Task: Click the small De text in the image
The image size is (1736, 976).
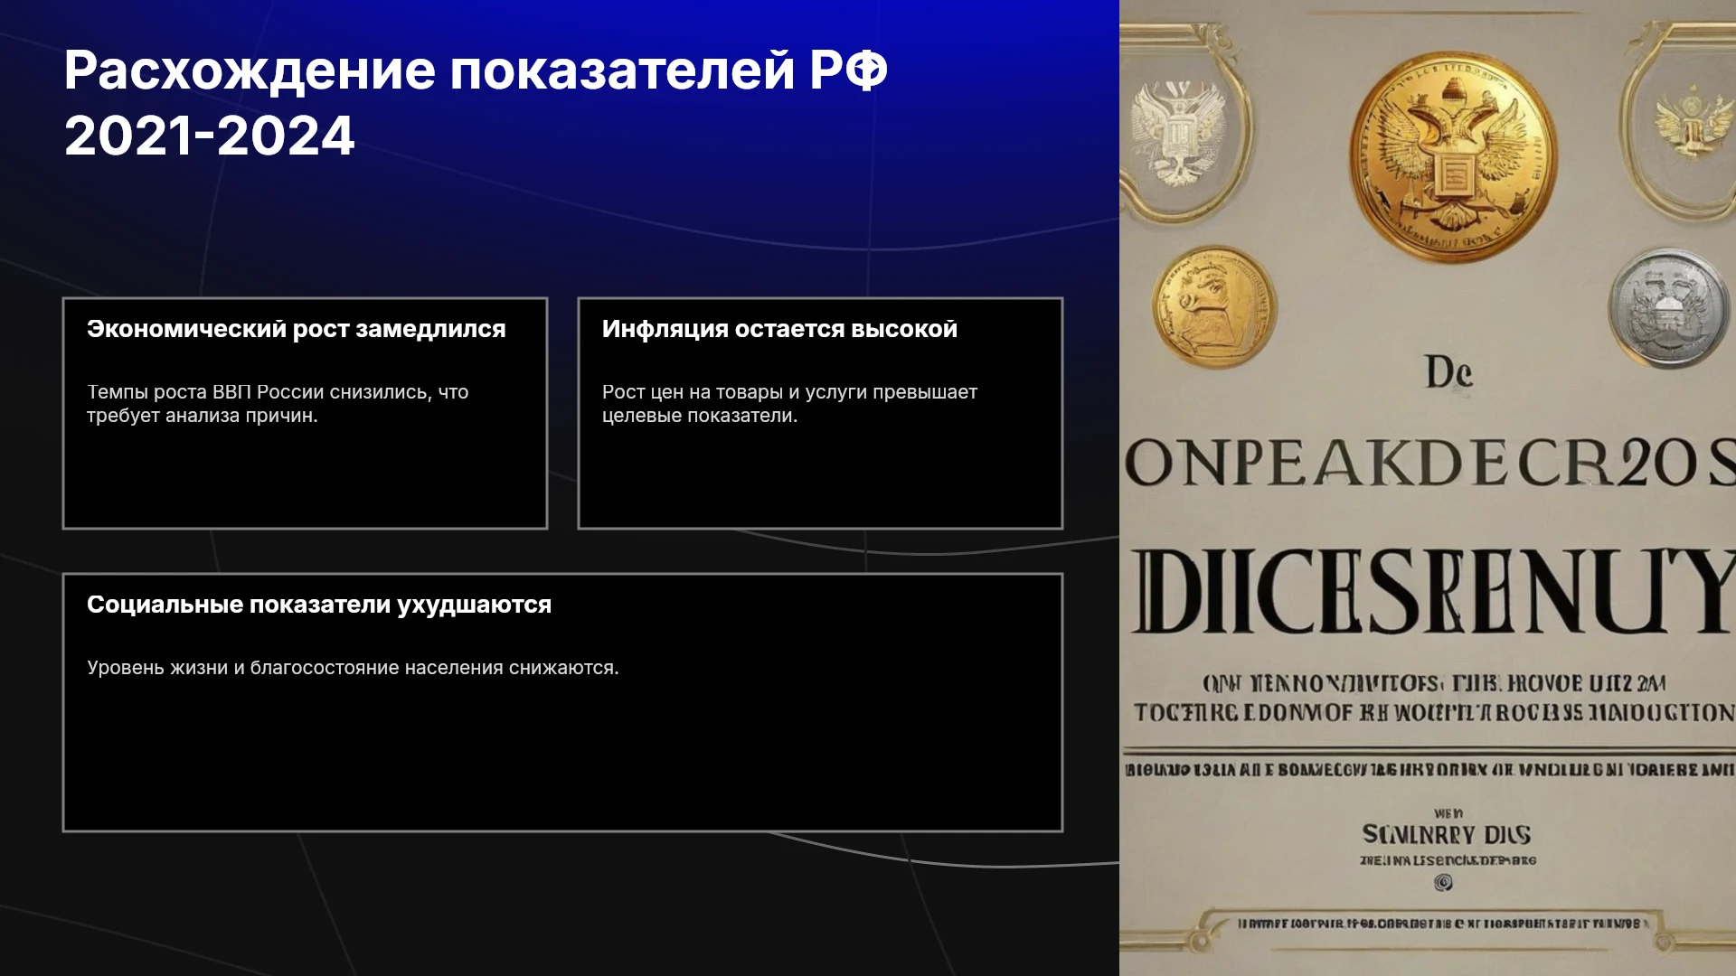Action: [x=1448, y=372]
